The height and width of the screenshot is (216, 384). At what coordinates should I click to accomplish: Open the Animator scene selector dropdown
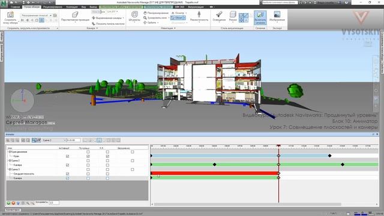(x=54, y=140)
